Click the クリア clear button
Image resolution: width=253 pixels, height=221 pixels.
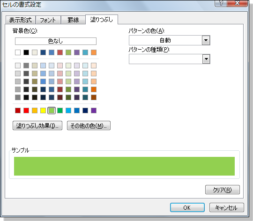tap(223, 190)
